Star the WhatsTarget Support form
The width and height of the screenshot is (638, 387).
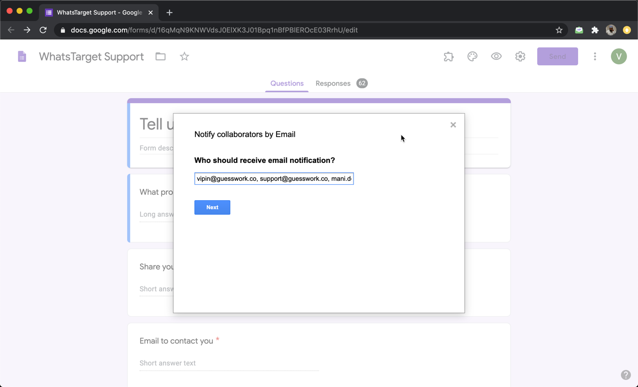(184, 56)
